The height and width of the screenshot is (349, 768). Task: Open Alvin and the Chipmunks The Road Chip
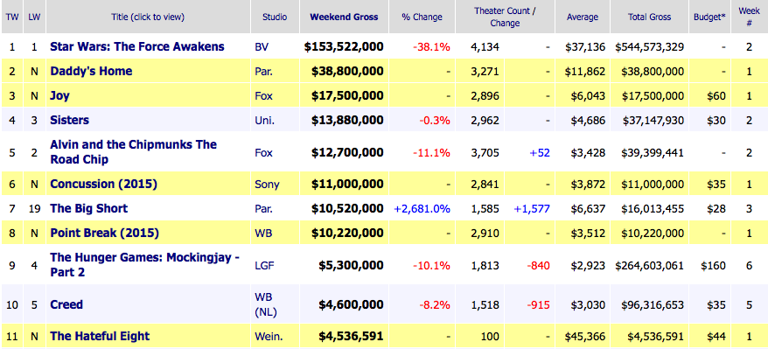133,152
